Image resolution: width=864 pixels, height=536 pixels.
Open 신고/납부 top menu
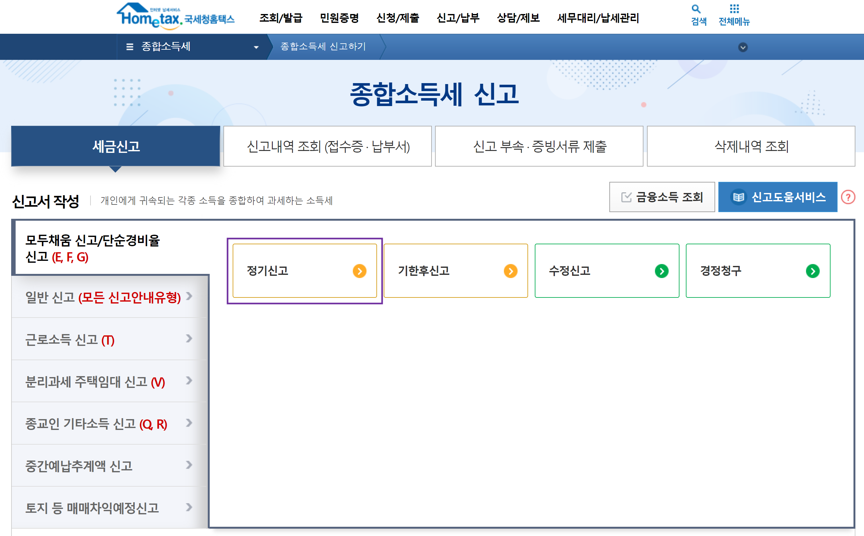pos(458,18)
